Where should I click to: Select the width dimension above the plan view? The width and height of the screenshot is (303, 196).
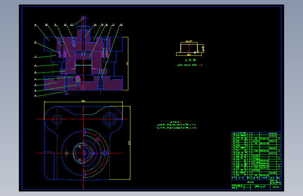83,101
